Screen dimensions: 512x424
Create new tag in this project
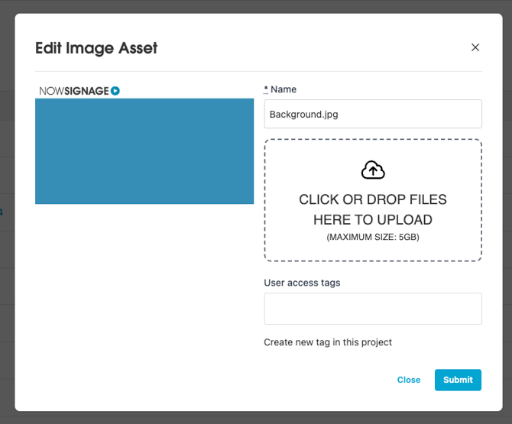click(328, 342)
